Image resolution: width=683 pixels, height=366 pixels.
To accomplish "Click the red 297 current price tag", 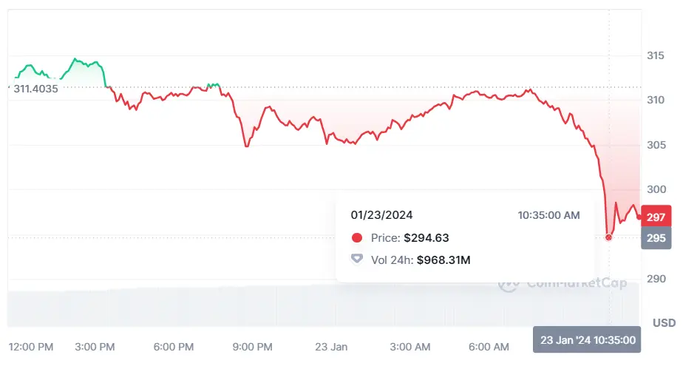I will (x=656, y=217).
